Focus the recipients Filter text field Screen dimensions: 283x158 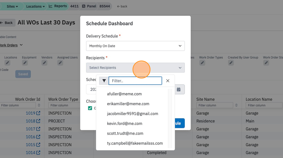point(135,81)
